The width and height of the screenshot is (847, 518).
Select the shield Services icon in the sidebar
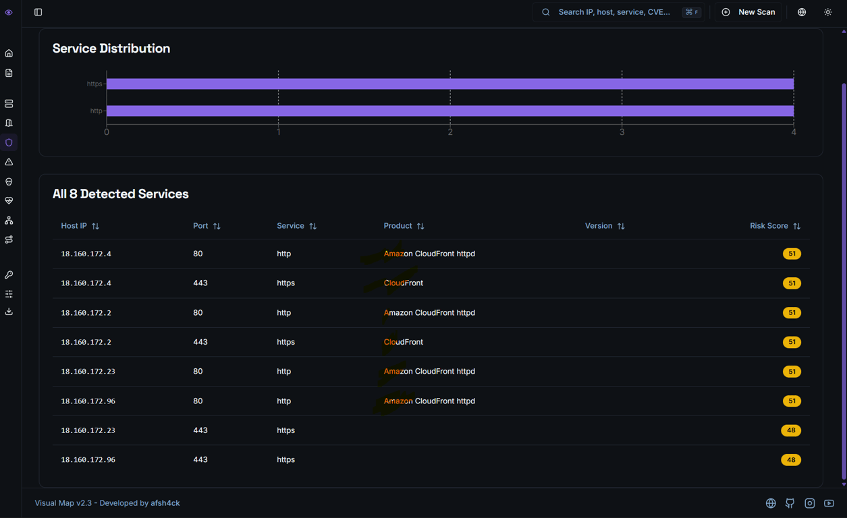9,142
